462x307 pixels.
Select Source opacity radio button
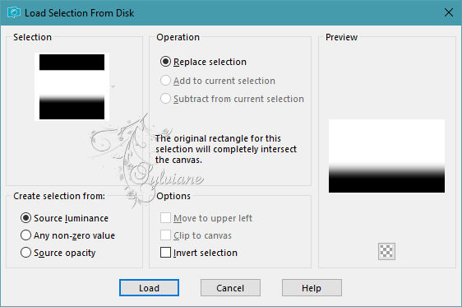[58, 253]
